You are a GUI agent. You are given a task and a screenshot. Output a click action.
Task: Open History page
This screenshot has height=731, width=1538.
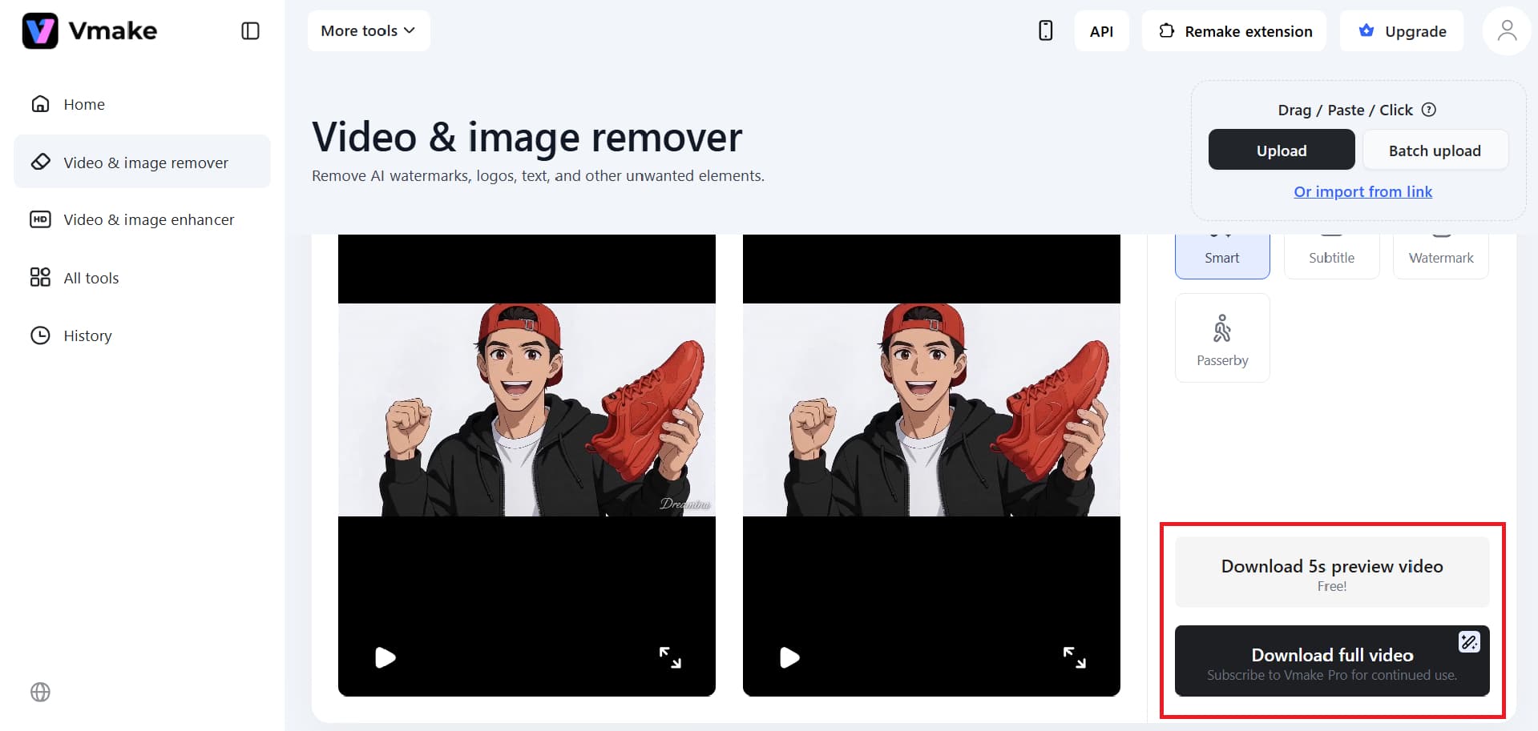click(x=142, y=335)
